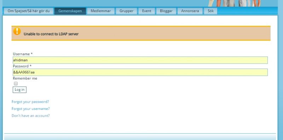Switch to the Gemenskapen tab
Screen dimensions: 283x140
tap(70, 11)
